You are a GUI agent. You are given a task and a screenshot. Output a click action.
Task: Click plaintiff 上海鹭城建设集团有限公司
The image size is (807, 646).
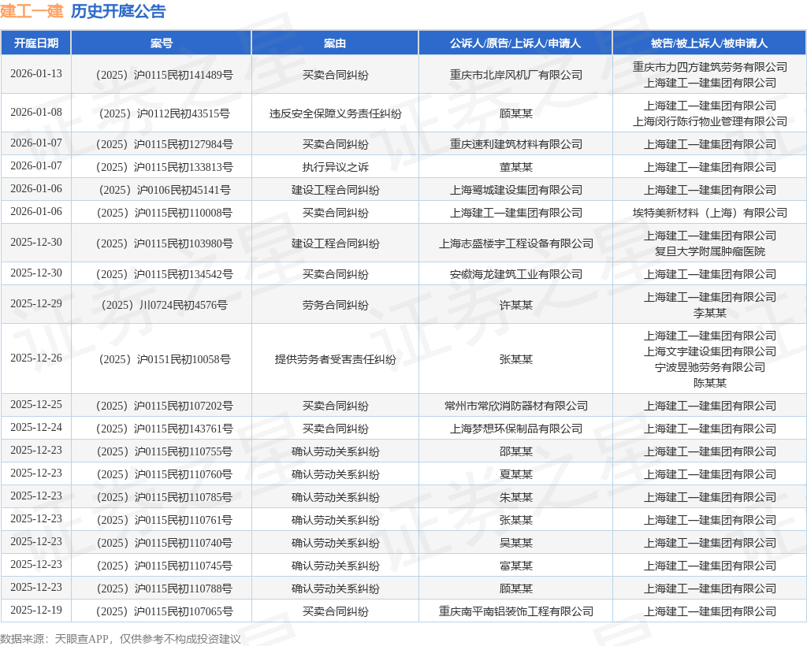[x=515, y=191]
